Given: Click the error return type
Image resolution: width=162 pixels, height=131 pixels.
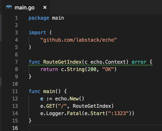Looking at the screenshot, I should click(x=139, y=62).
